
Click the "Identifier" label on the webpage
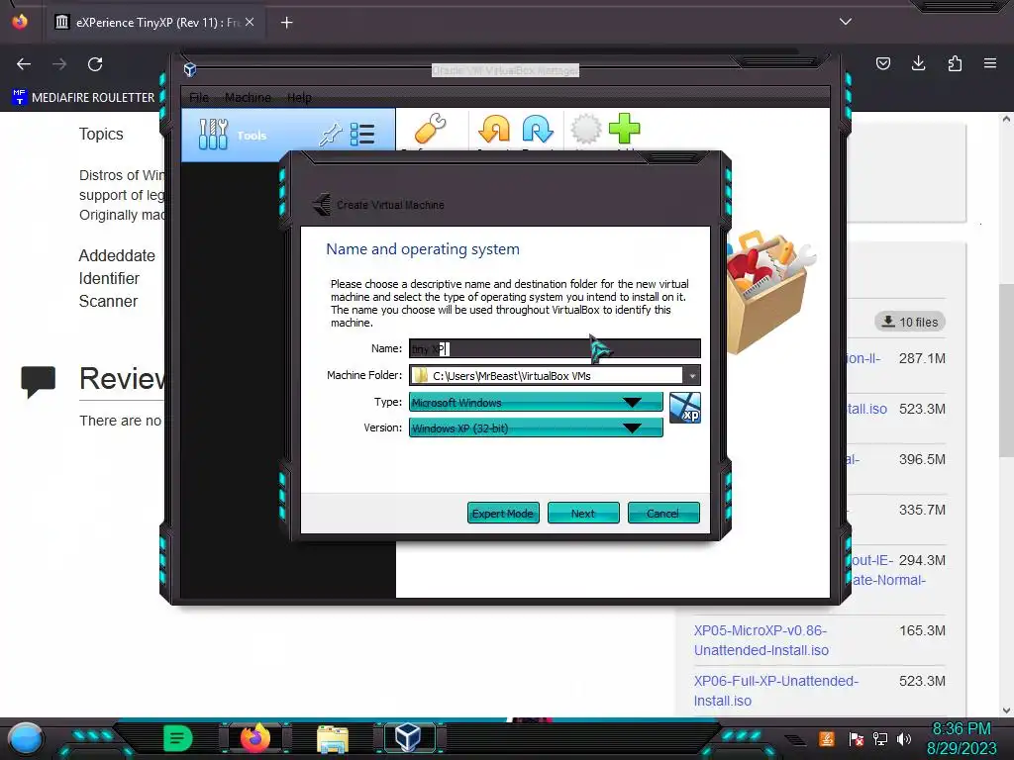point(109,278)
